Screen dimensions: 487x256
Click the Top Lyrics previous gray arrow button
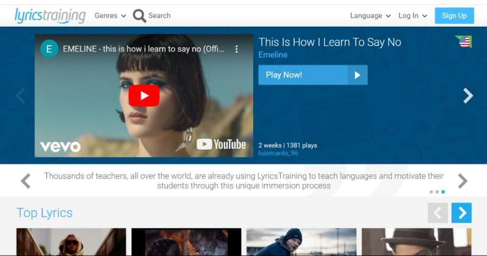tap(438, 213)
